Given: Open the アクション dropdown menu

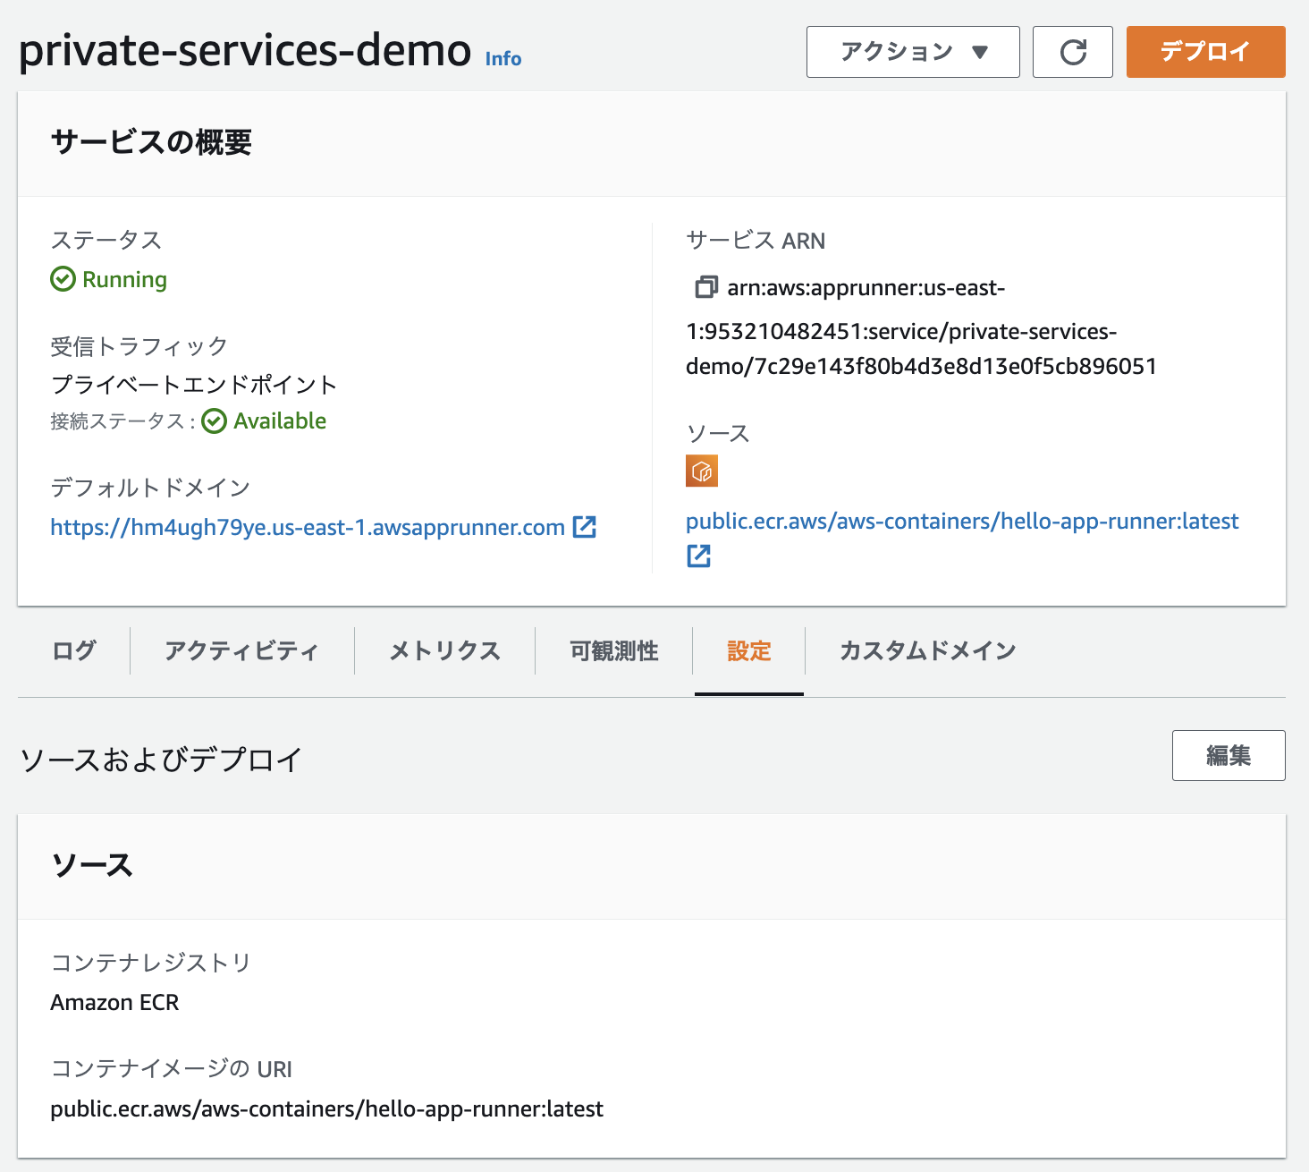Looking at the screenshot, I should (913, 52).
